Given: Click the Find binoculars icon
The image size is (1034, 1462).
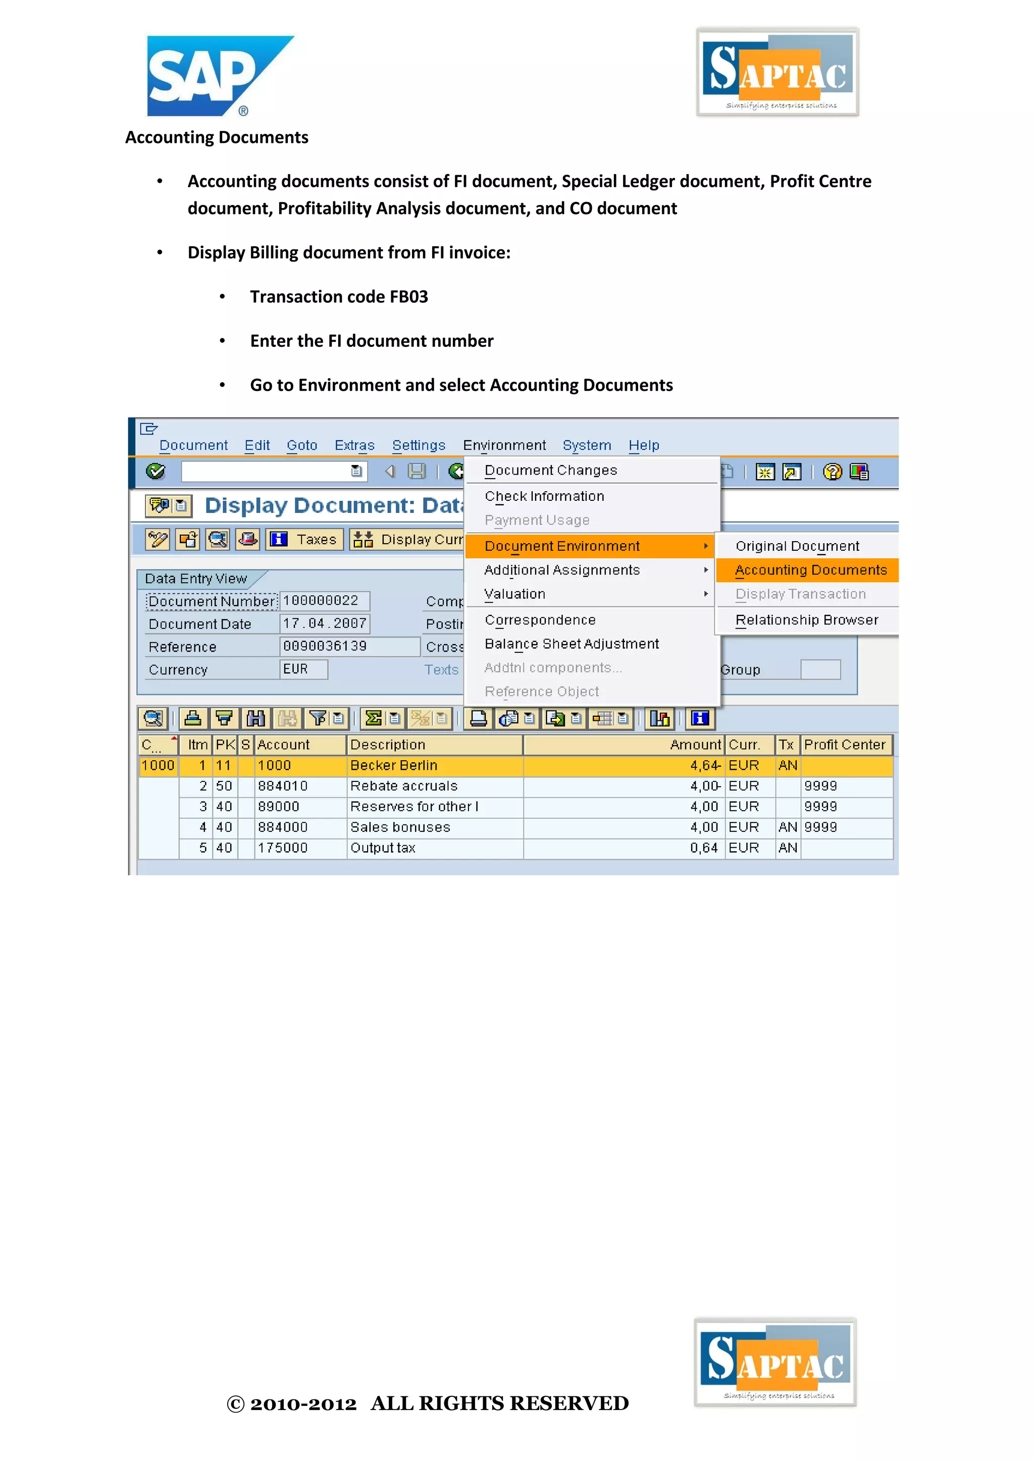Looking at the screenshot, I should [x=255, y=719].
